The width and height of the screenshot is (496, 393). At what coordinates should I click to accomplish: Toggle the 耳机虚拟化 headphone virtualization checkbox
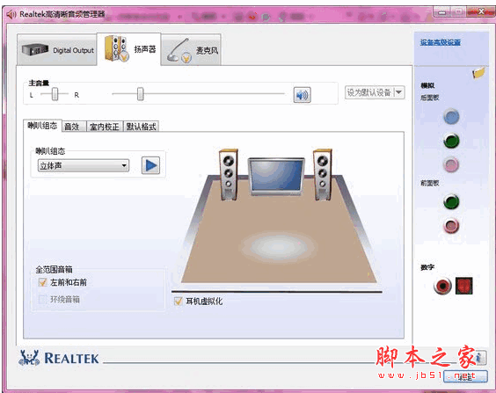[x=179, y=301]
